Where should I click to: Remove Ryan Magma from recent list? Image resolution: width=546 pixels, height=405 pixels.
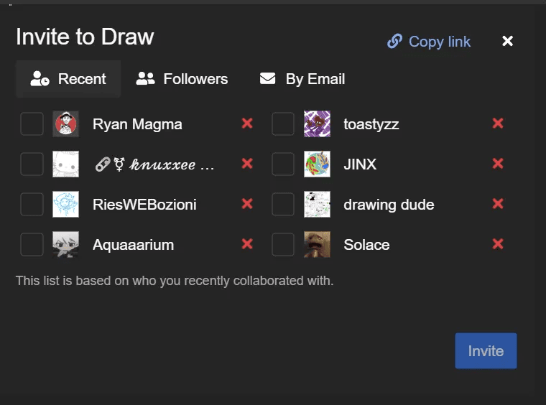coord(247,124)
